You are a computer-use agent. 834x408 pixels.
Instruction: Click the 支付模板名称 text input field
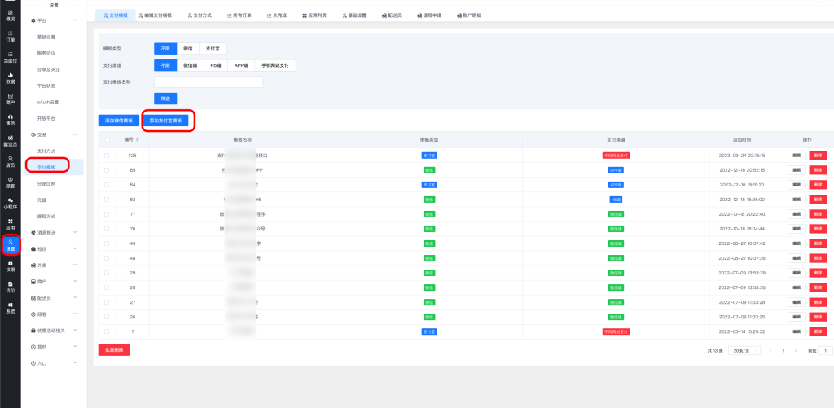208,81
